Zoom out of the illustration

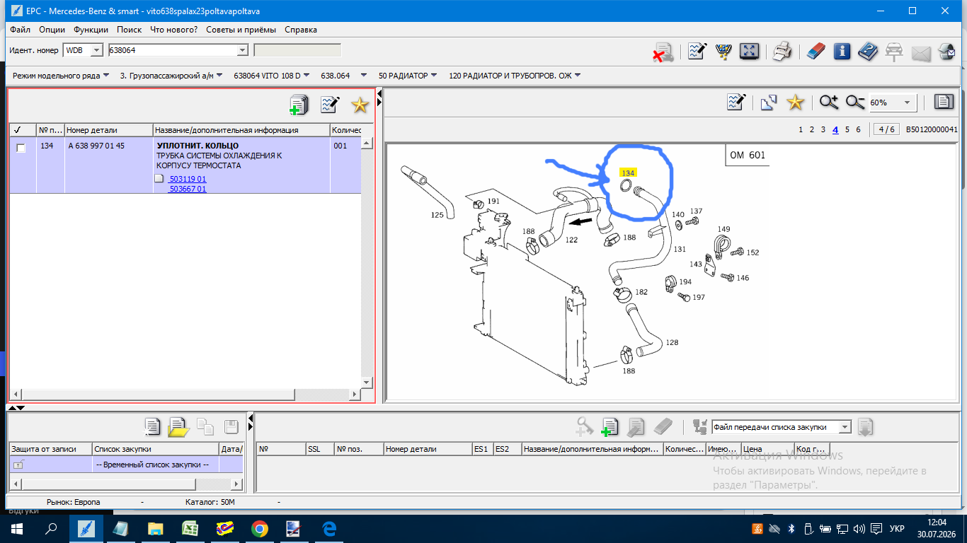(x=855, y=103)
